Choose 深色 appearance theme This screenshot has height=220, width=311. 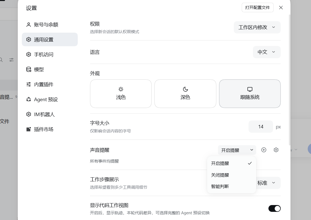coord(185,94)
